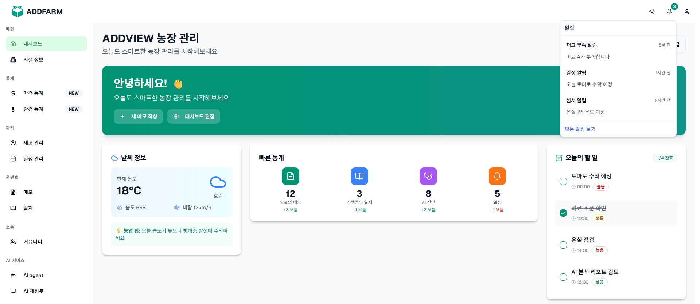
Task: Click the blue cloud weather icon
Action: [218, 182]
